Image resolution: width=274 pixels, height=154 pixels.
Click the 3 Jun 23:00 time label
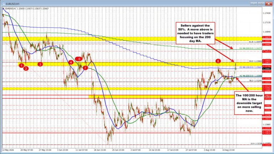pyautogui.click(x=63, y=150)
